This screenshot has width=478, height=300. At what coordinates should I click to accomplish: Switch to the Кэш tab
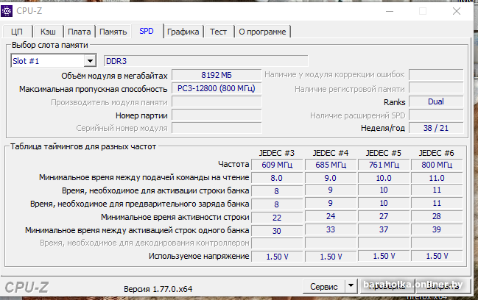click(48, 32)
